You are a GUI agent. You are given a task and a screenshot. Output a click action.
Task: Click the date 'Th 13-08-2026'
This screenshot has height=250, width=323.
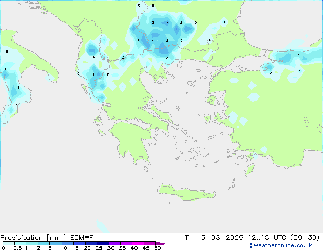(x=214, y=237)
